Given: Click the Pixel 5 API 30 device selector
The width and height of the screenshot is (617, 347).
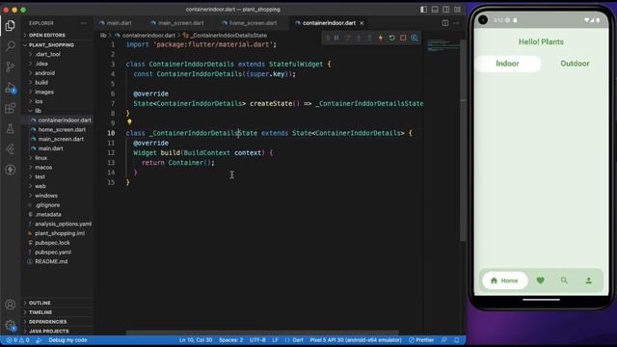Looking at the screenshot, I should pos(356,340).
